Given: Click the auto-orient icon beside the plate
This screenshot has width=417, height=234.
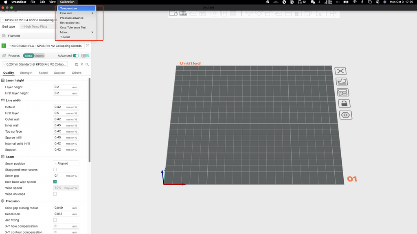Looking at the screenshot, I should point(342,82).
